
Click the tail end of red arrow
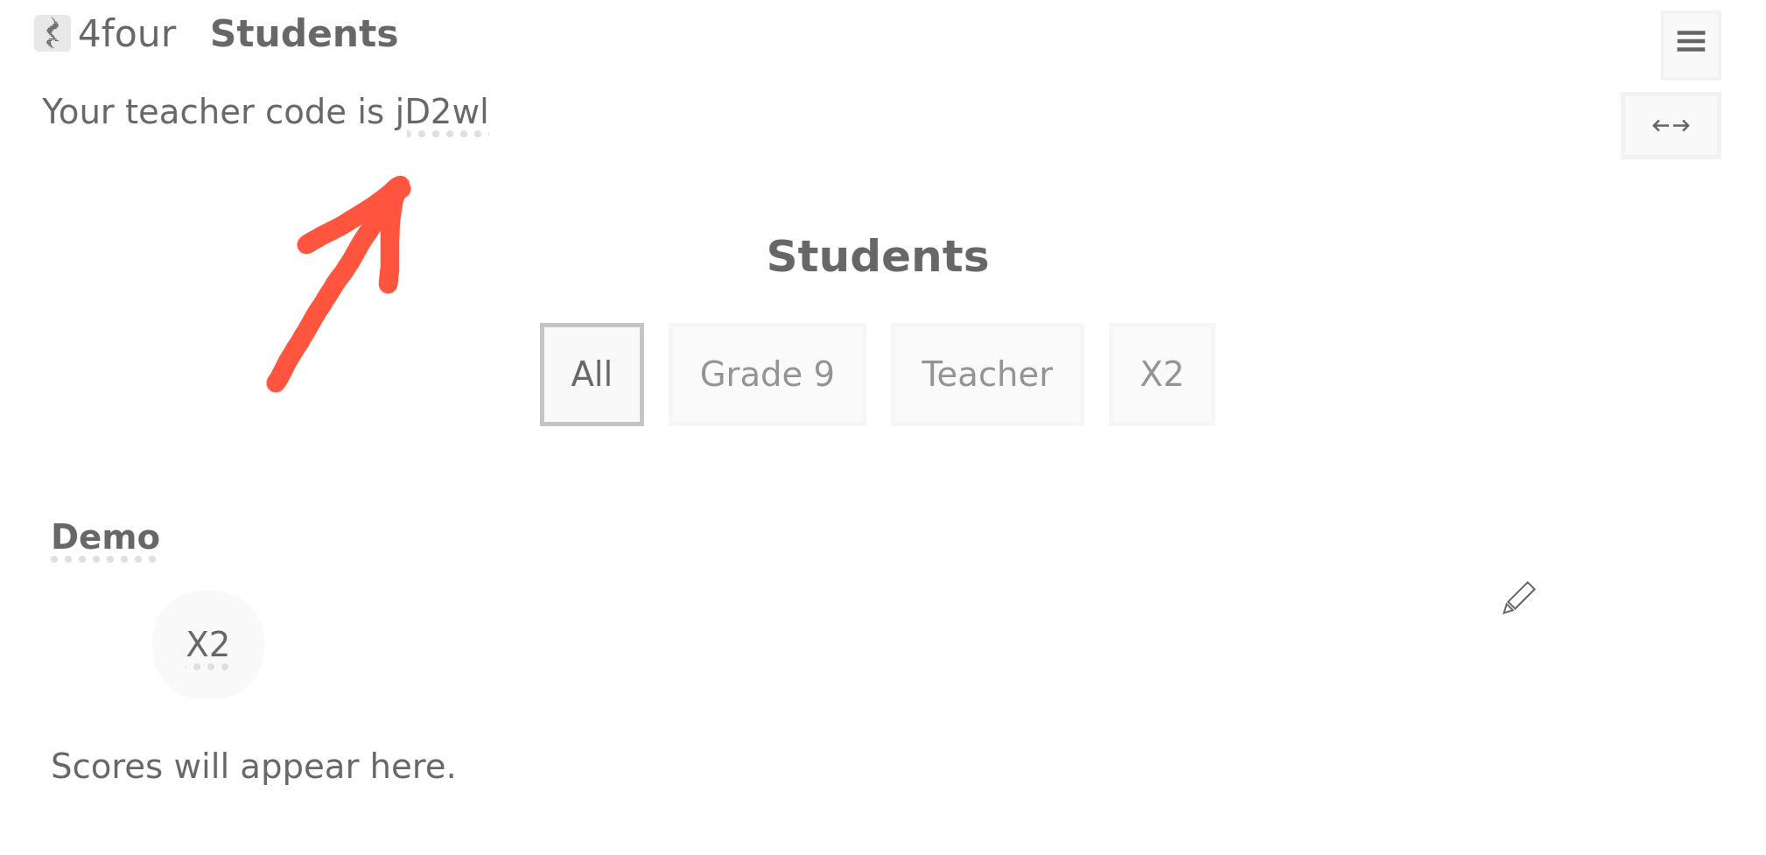pos(278,382)
